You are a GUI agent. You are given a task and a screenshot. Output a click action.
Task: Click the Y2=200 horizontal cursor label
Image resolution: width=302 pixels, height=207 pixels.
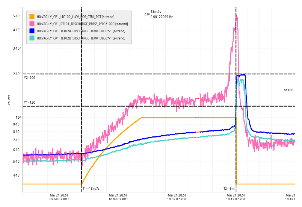(29, 78)
